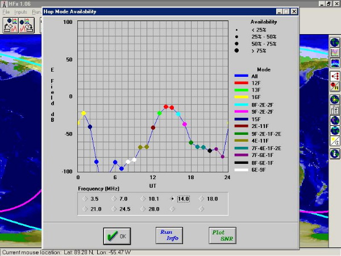Screen dimensions: 341x256
Task: Click the 2E-11F mode legend label
Action: (x=260, y=126)
